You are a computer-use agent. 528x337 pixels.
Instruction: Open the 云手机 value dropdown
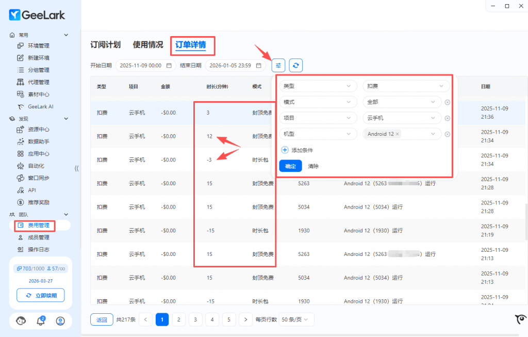click(x=402, y=118)
